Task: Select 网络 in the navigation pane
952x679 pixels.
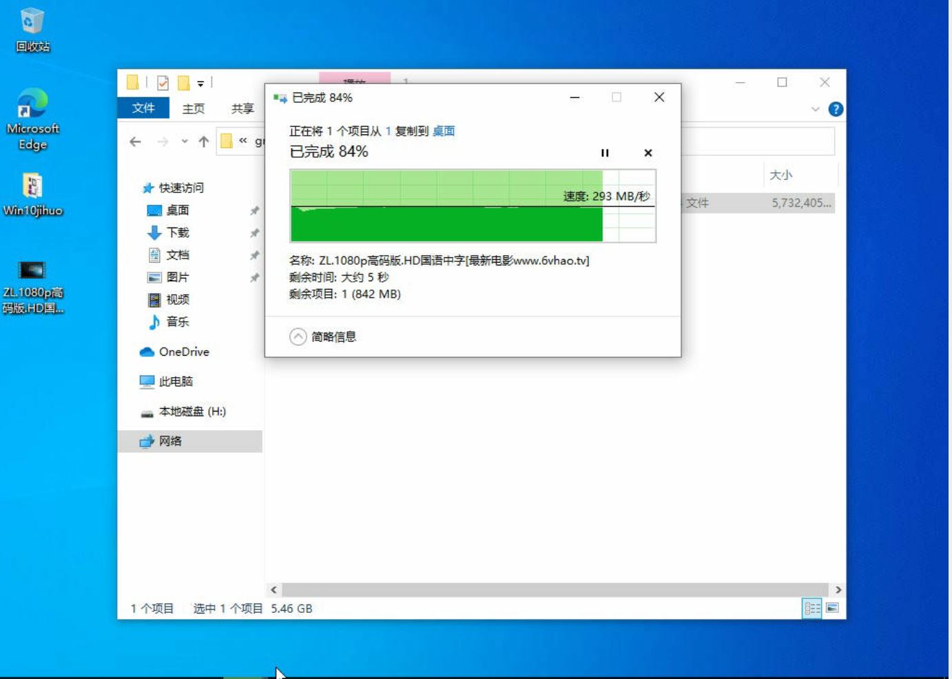Action: click(190, 441)
